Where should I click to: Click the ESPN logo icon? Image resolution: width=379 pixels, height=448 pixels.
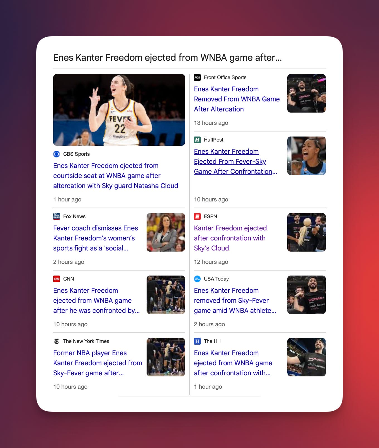point(197,216)
